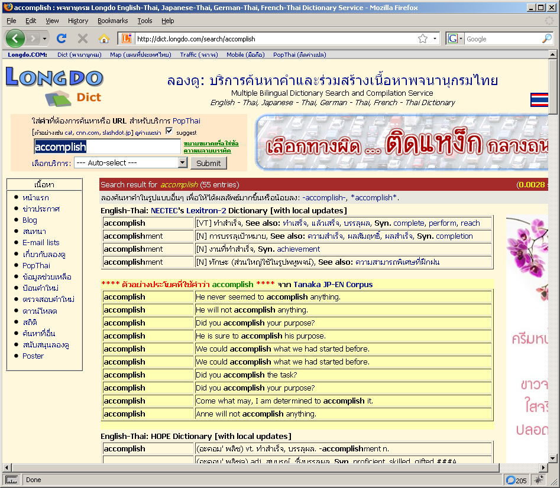
Task: Click the slashdot.jp example link
Action: (x=116, y=132)
